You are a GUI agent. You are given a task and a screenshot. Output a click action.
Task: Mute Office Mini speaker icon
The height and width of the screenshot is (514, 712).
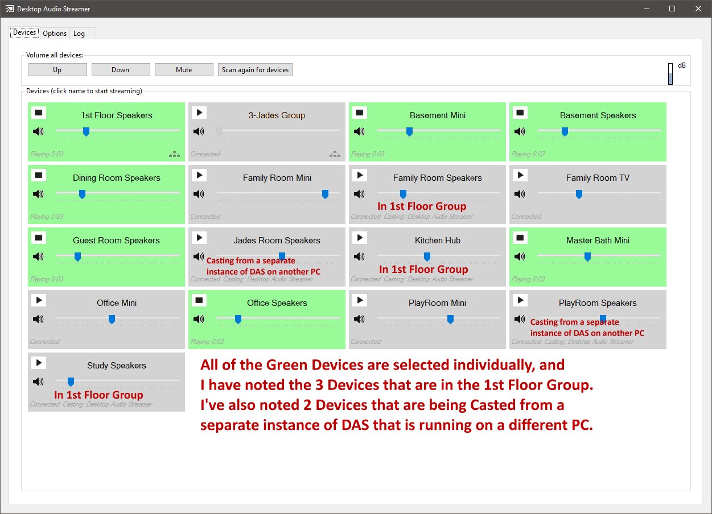(x=38, y=319)
